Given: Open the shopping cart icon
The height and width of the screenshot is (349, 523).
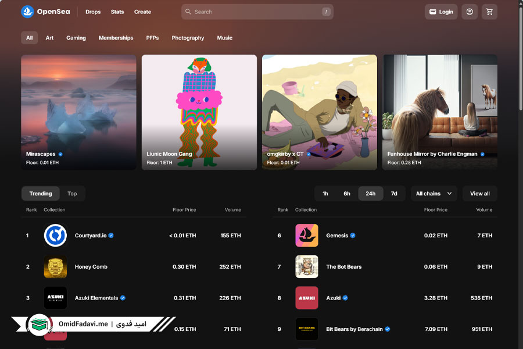Looking at the screenshot, I should pos(489,12).
